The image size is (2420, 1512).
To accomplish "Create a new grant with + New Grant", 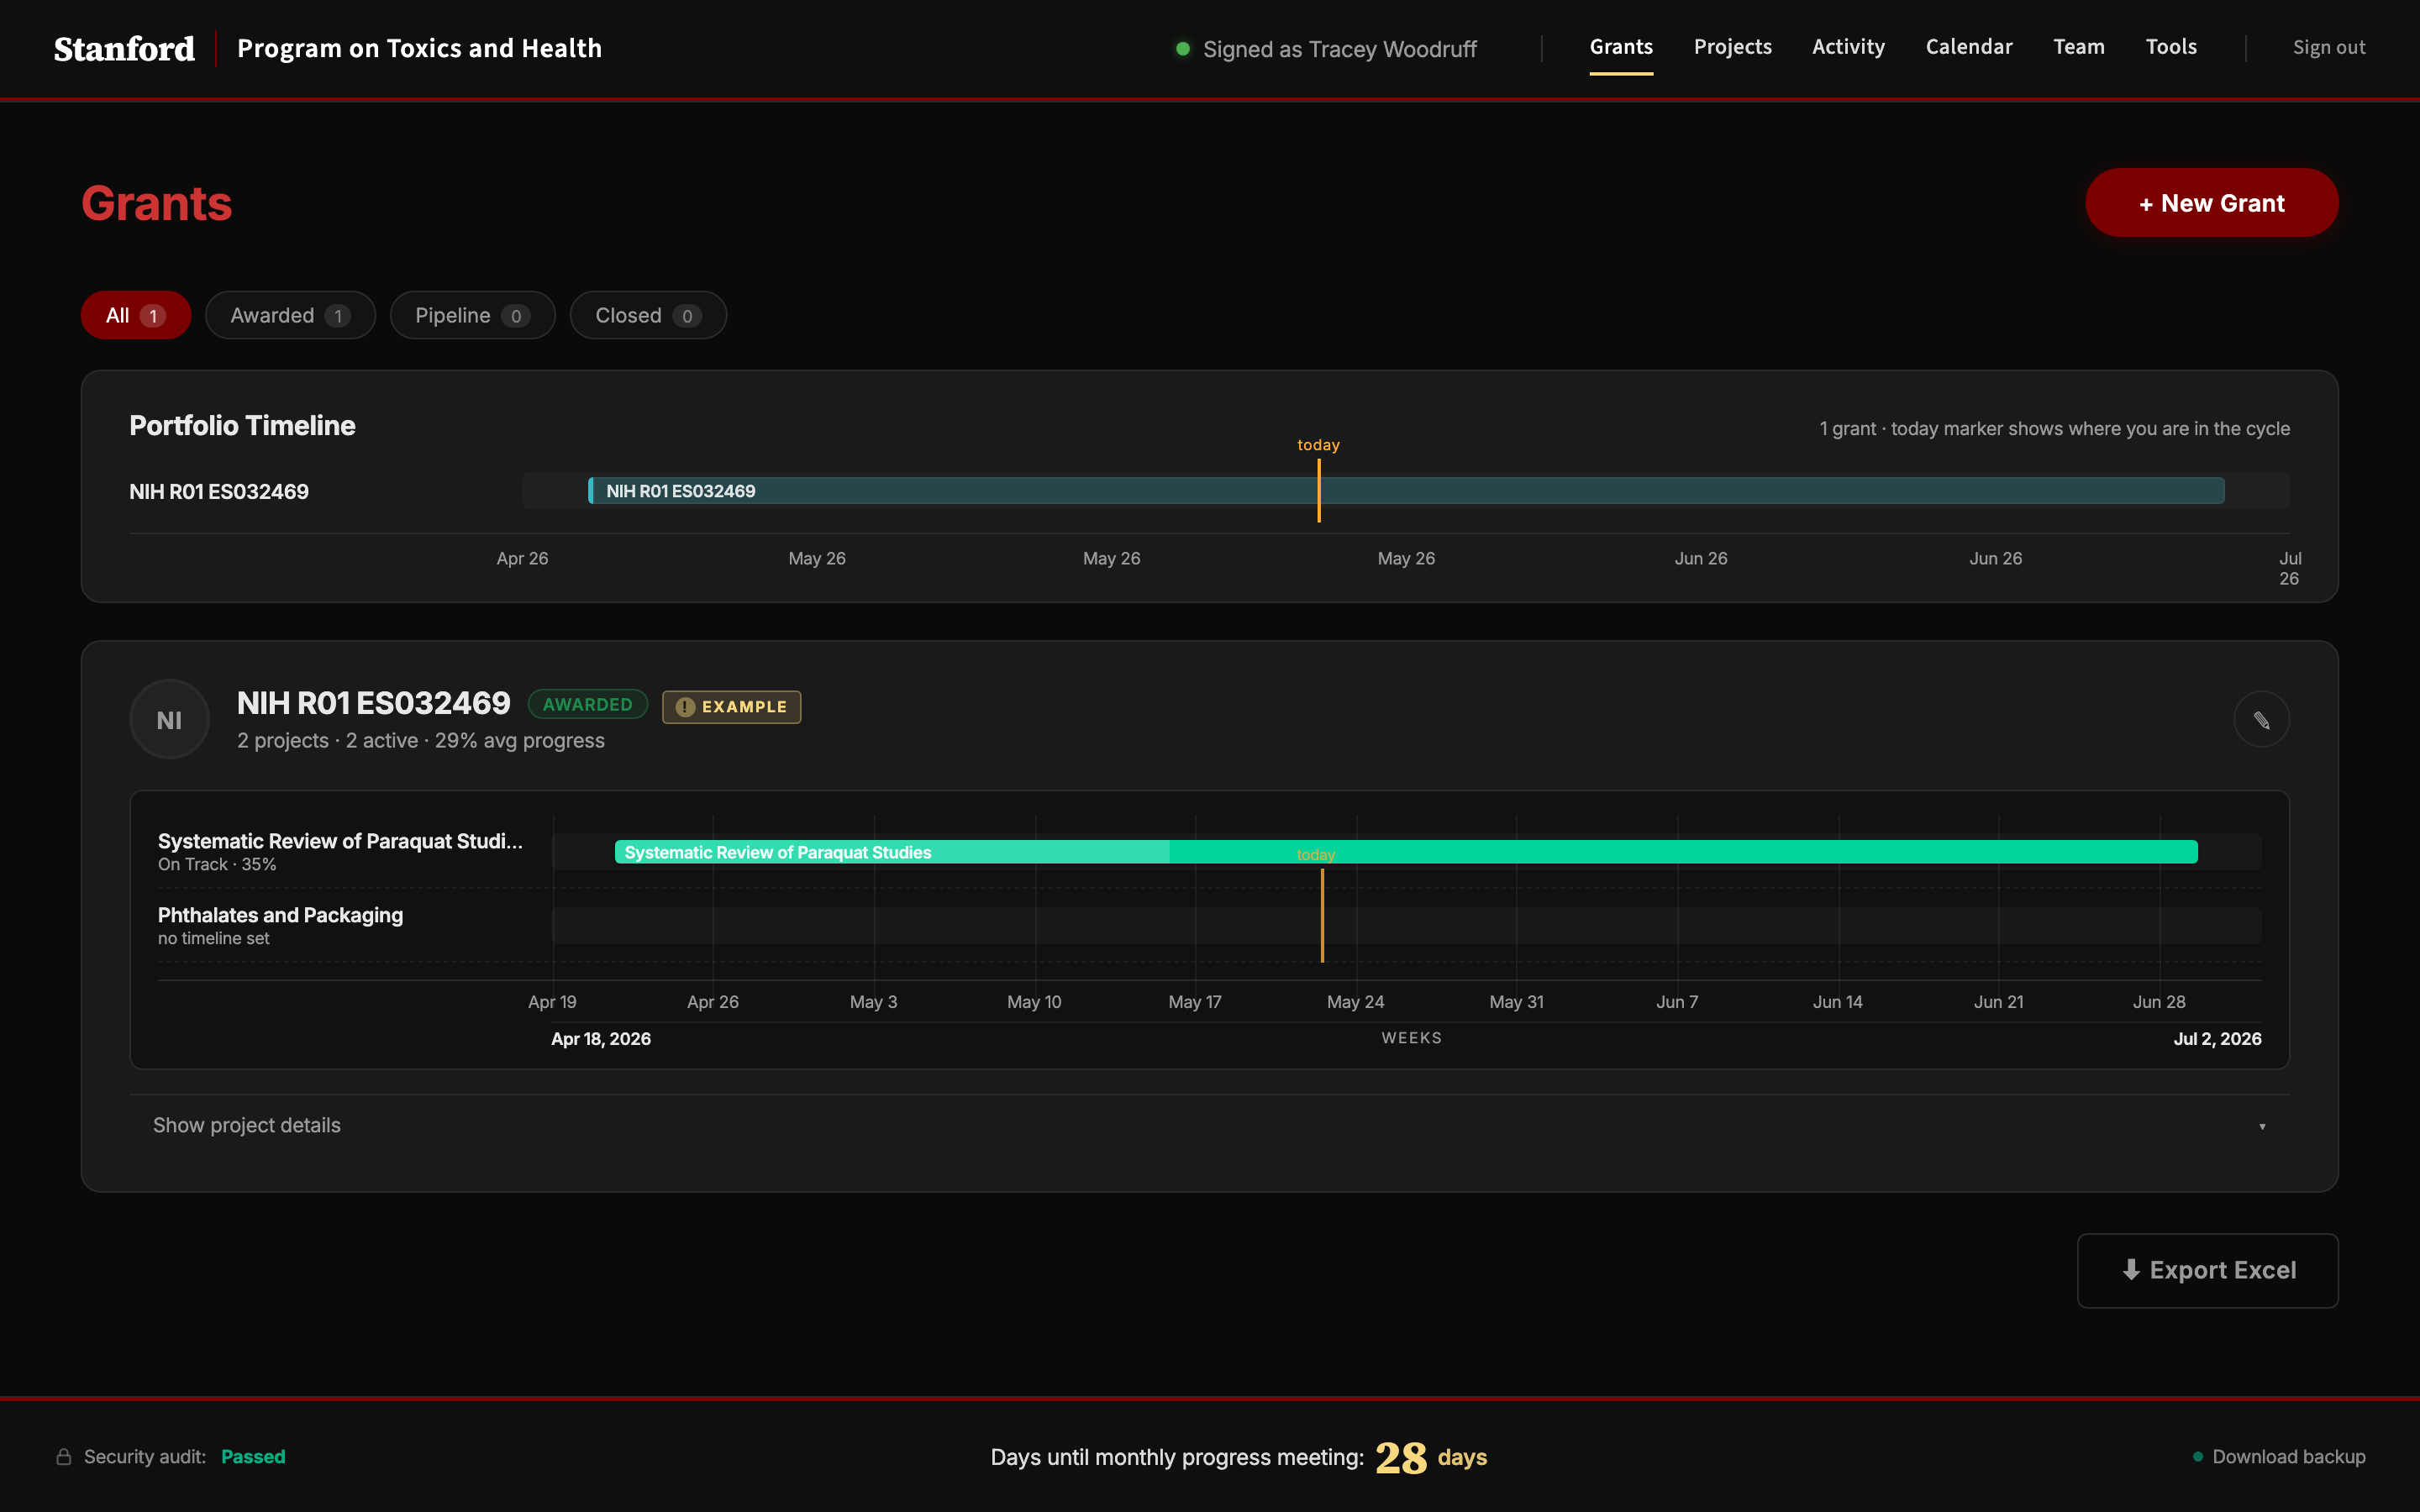I will [2211, 203].
